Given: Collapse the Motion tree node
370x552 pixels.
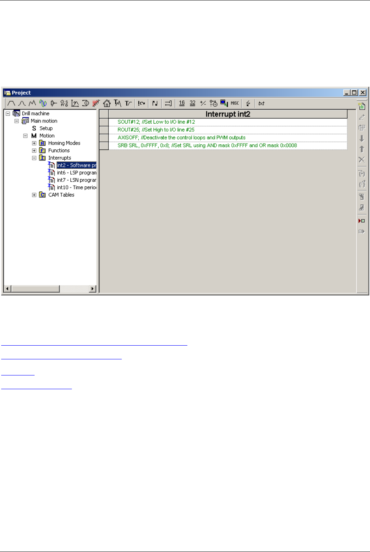Looking at the screenshot, I should [25, 136].
